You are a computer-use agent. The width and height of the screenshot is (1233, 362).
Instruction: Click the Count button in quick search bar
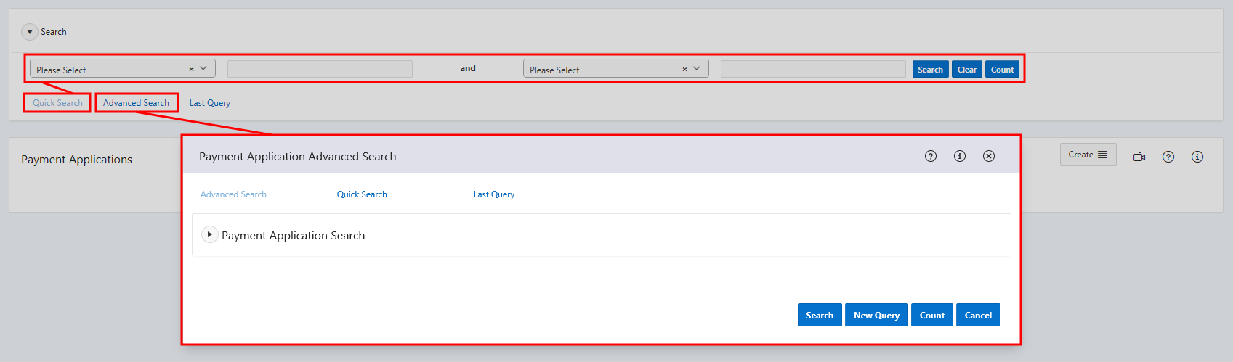(x=1002, y=70)
